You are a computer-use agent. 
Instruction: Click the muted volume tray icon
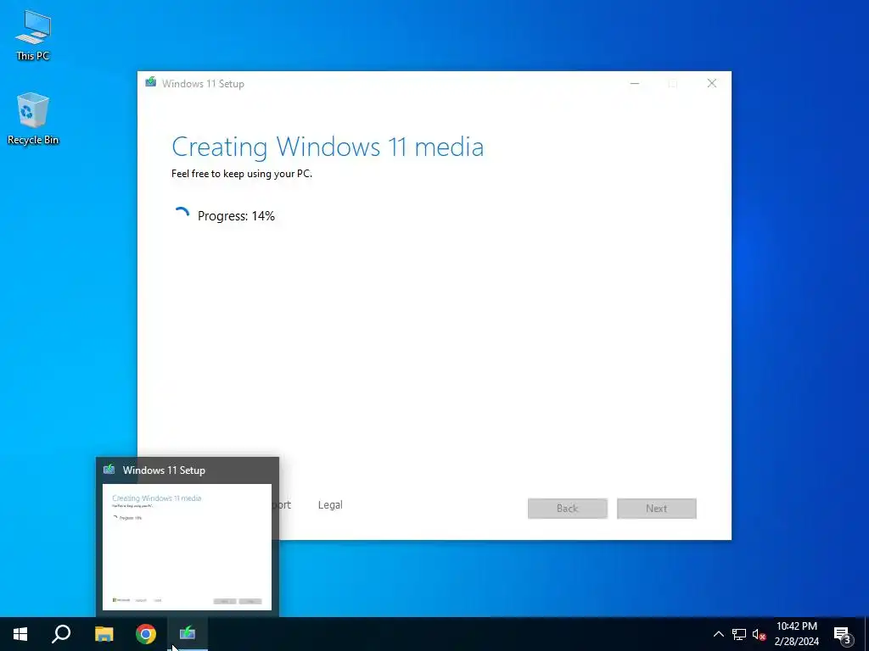[x=759, y=634]
